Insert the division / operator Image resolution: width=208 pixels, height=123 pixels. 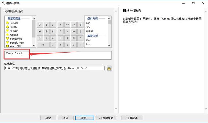pyautogui.click(x=60, y=25)
